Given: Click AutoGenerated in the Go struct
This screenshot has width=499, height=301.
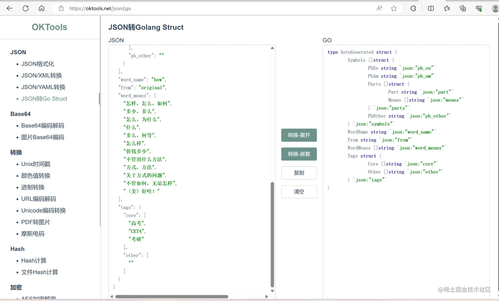Looking at the screenshot, I should coord(357,52).
